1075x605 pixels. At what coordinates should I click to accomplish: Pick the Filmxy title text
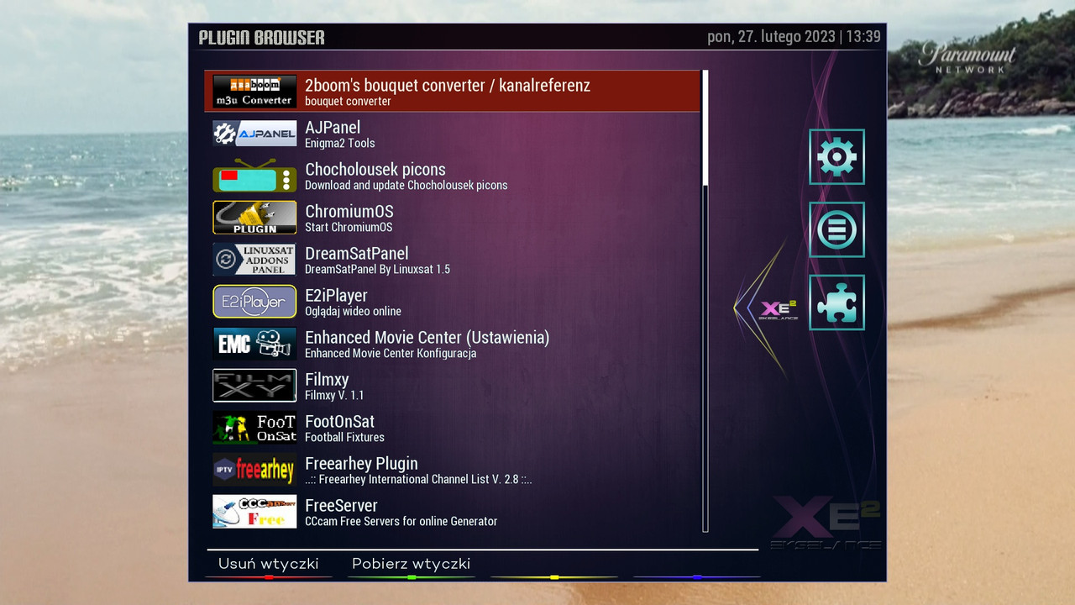tap(327, 380)
